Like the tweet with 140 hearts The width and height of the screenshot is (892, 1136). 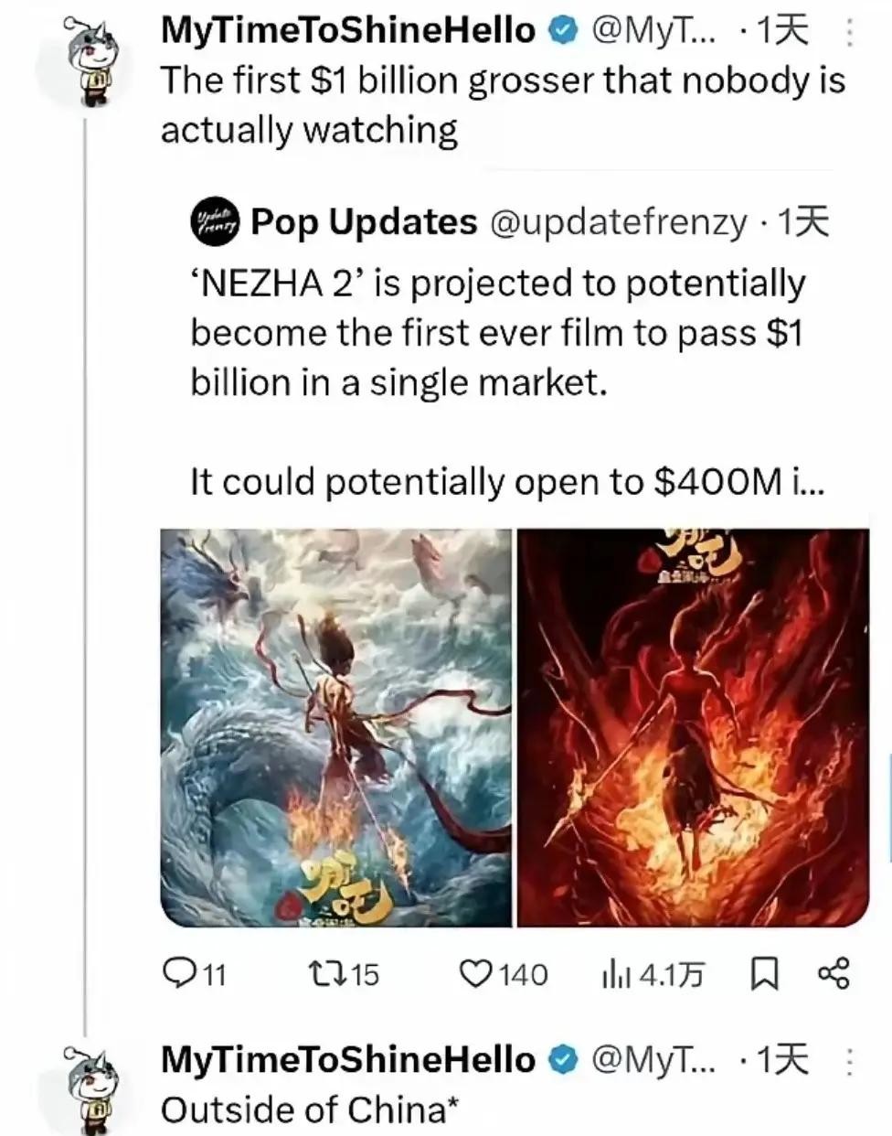(476, 974)
